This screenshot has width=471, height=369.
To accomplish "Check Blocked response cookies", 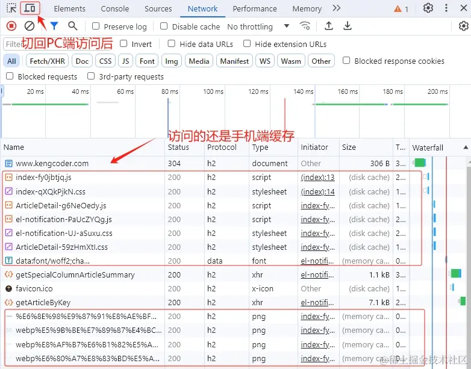I will pyautogui.click(x=346, y=60).
